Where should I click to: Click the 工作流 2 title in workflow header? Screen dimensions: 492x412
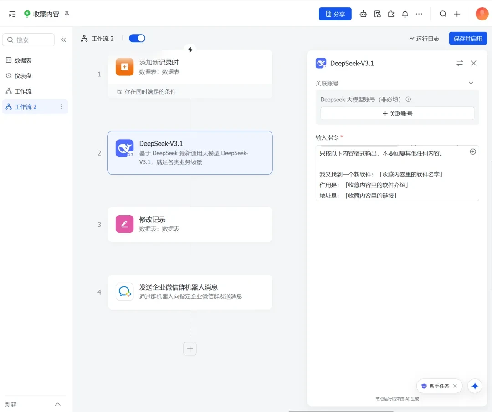(102, 39)
